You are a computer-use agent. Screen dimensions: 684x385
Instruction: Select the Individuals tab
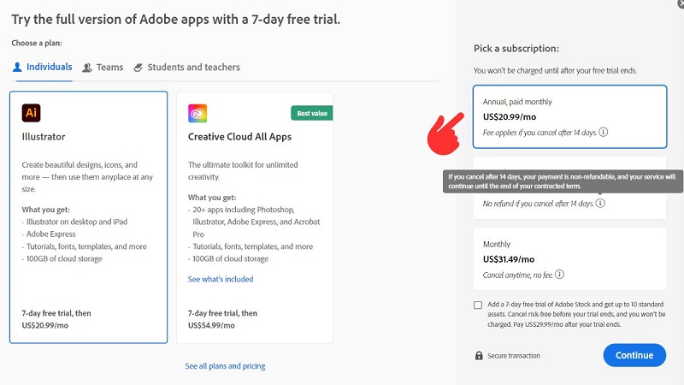tap(48, 68)
